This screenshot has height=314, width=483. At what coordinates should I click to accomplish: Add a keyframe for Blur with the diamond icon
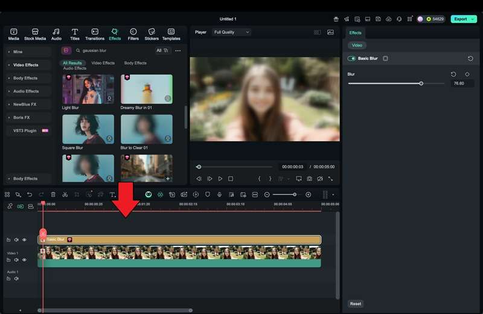point(467,74)
